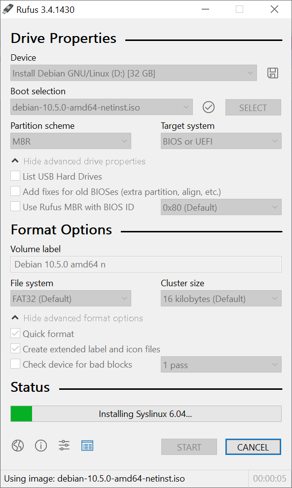Open the File system FAT32 dropdown
This screenshot has width=292, height=488.
coord(71,299)
